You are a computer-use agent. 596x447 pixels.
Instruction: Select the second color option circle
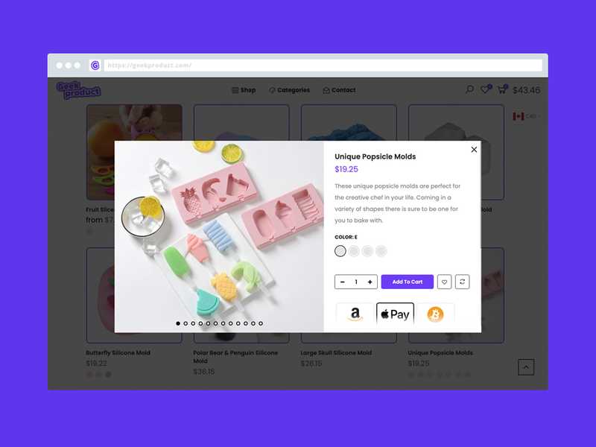[354, 251]
